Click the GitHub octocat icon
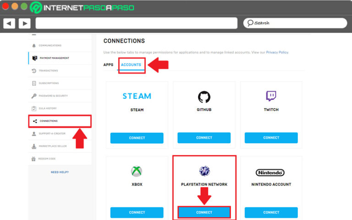This screenshot has height=220, width=352. pyautogui.click(x=204, y=97)
